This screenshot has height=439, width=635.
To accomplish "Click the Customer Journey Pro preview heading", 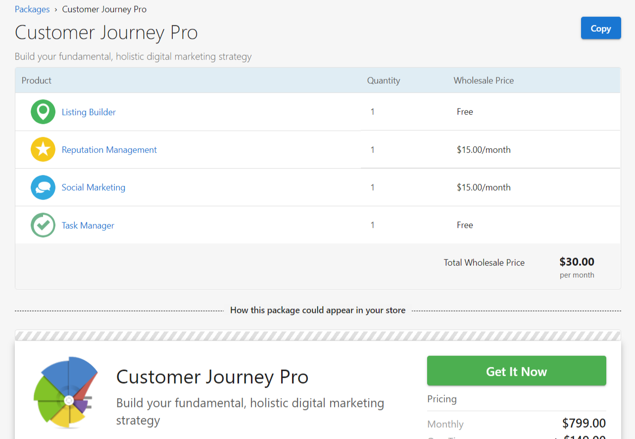I will (x=212, y=377).
